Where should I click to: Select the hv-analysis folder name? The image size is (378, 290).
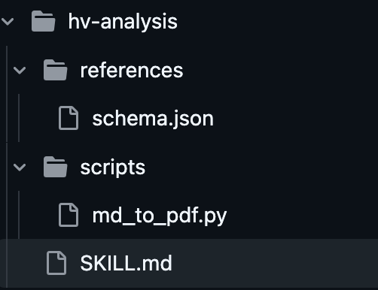pos(123,22)
